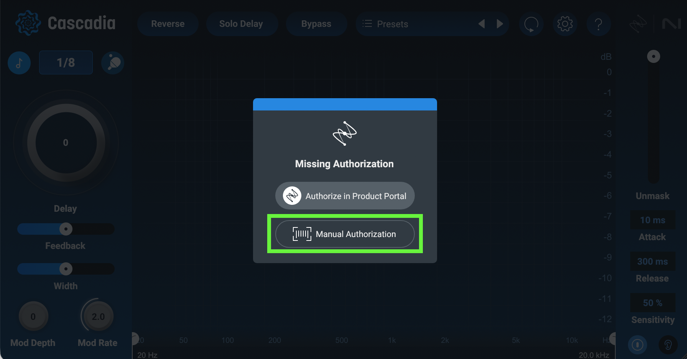Click Authorize in Product Portal

345,196
